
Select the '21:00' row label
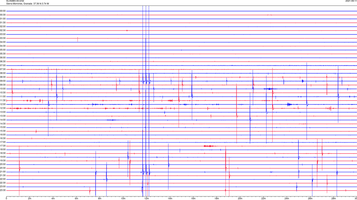tap(3, 171)
